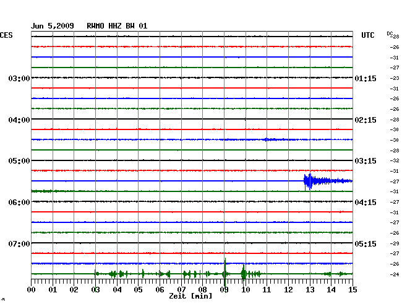Screen dimensions: 402x306
Task: Click the "13" minute tick label
Action: tap(310, 290)
